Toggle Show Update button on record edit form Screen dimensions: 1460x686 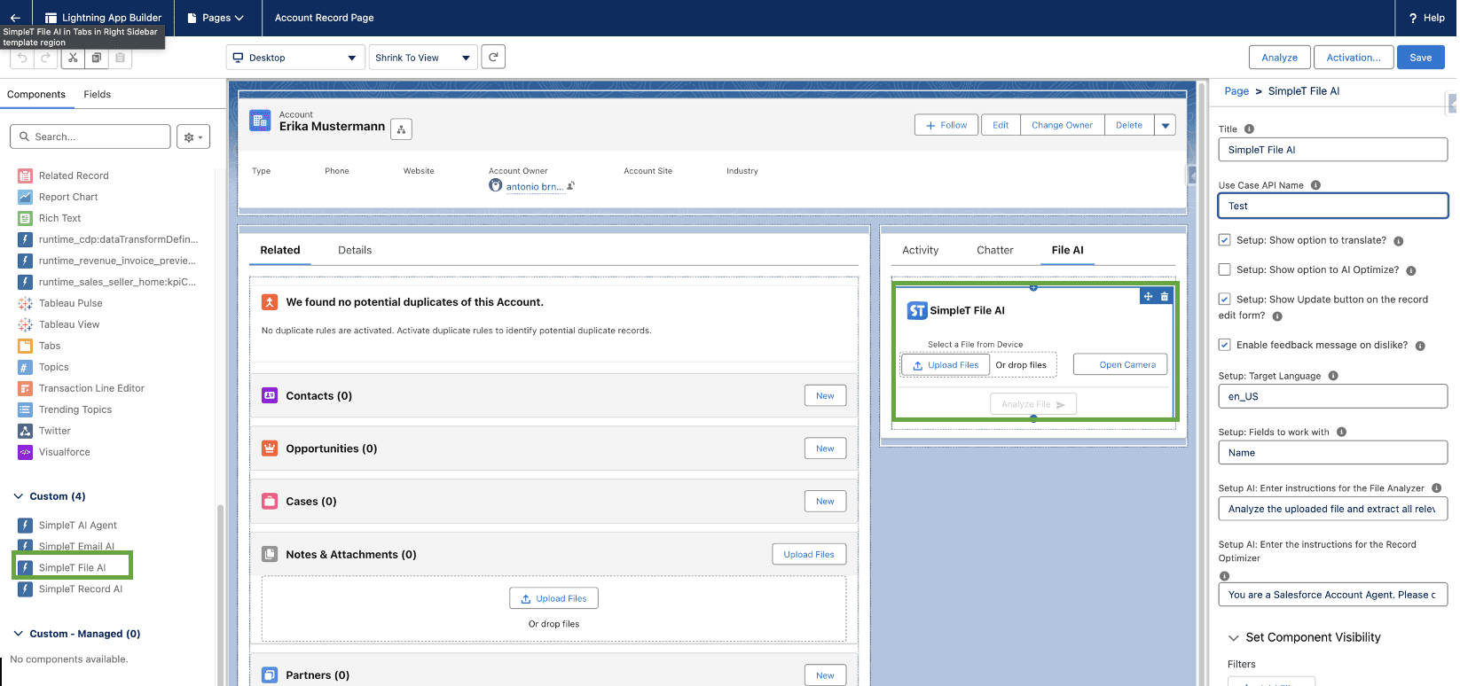point(1224,300)
